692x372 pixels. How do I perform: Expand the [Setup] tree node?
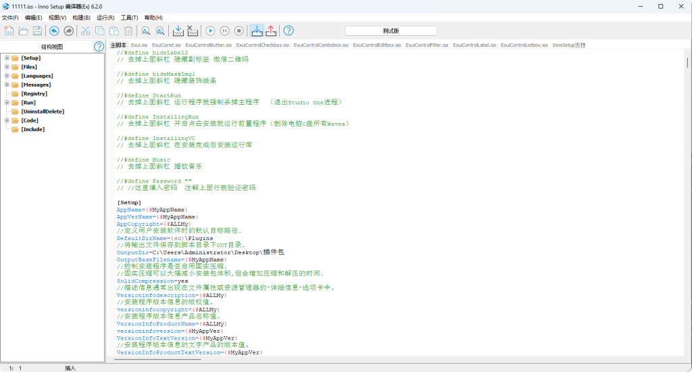(x=7, y=58)
